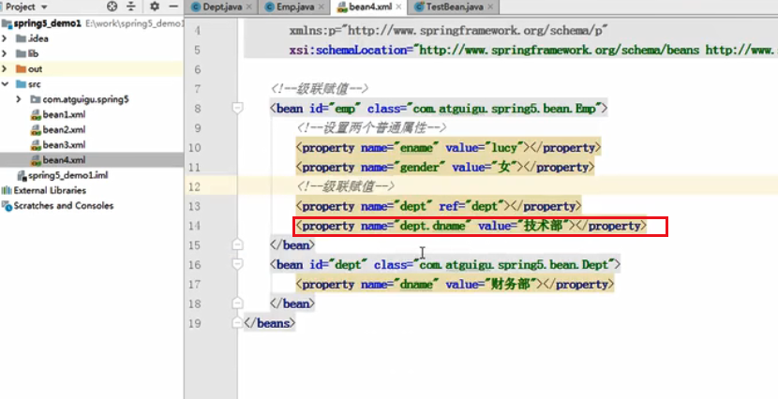Click the TestBean.java class icon in tab
Viewport: 778px width, 399px height.
point(420,7)
